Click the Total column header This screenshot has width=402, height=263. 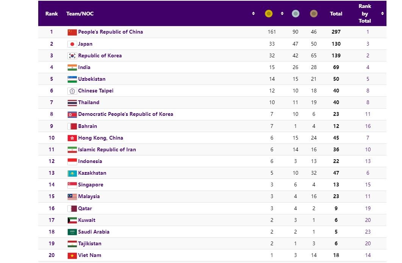pos(336,14)
